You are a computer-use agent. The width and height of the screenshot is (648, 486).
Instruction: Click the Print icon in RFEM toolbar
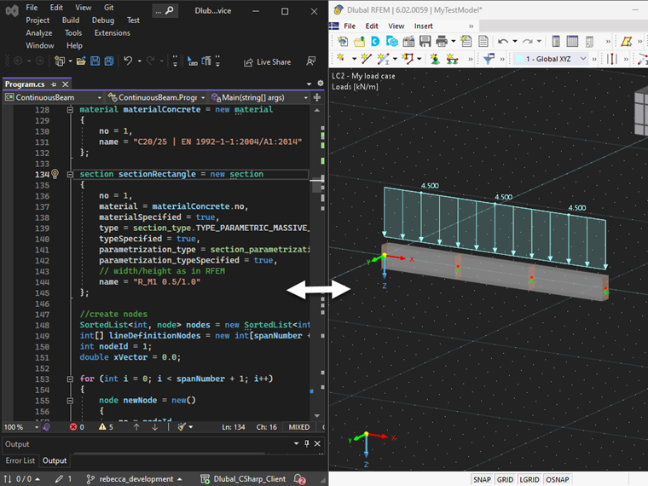442,41
